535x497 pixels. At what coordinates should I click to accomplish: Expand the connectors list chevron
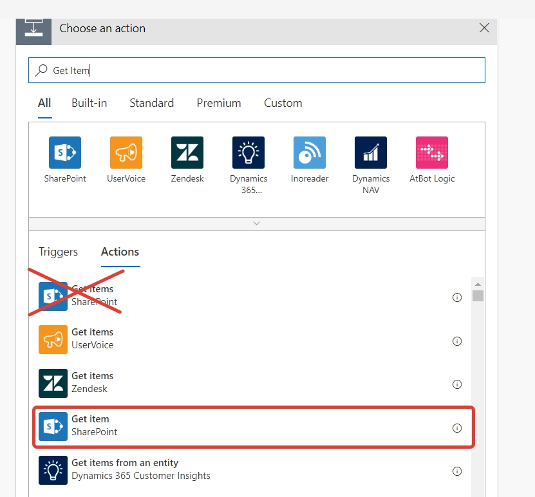click(257, 223)
